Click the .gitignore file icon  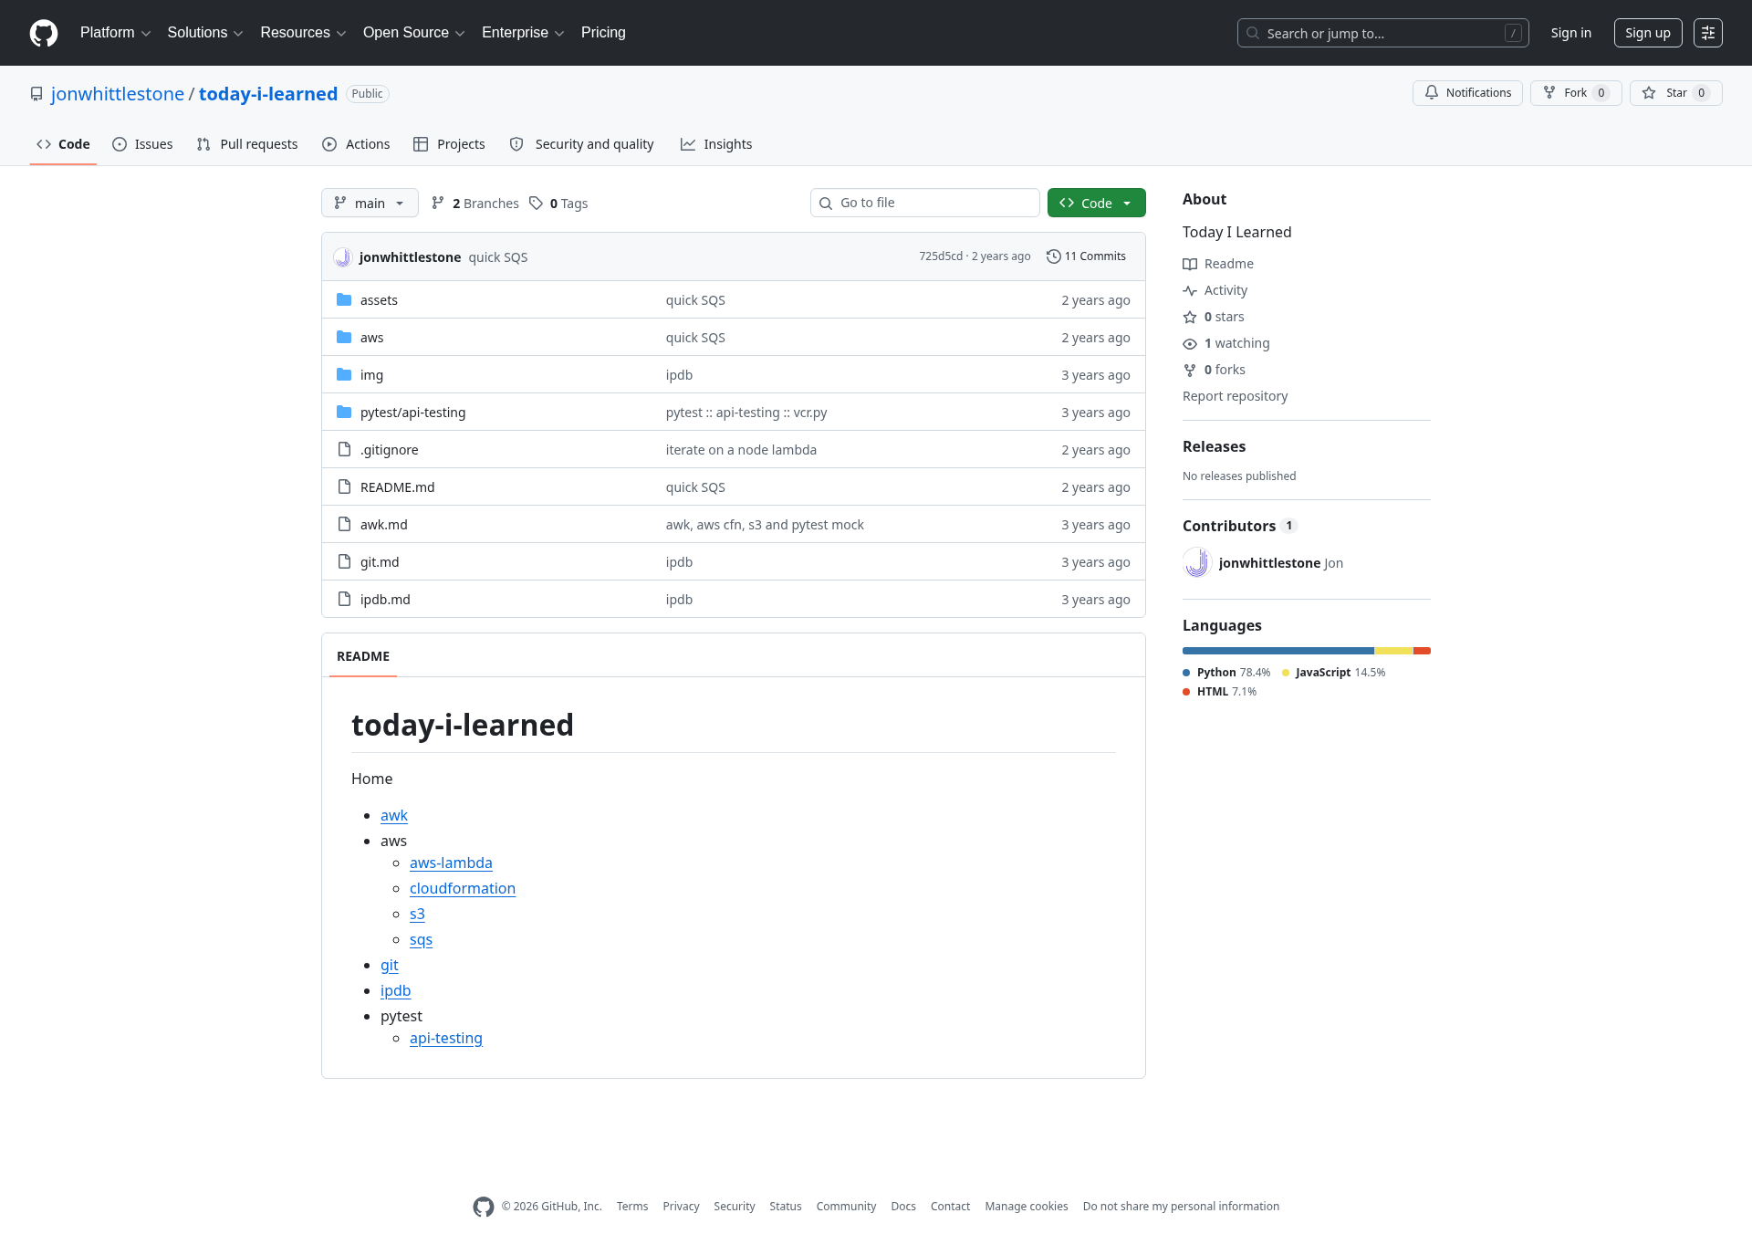(344, 449)
